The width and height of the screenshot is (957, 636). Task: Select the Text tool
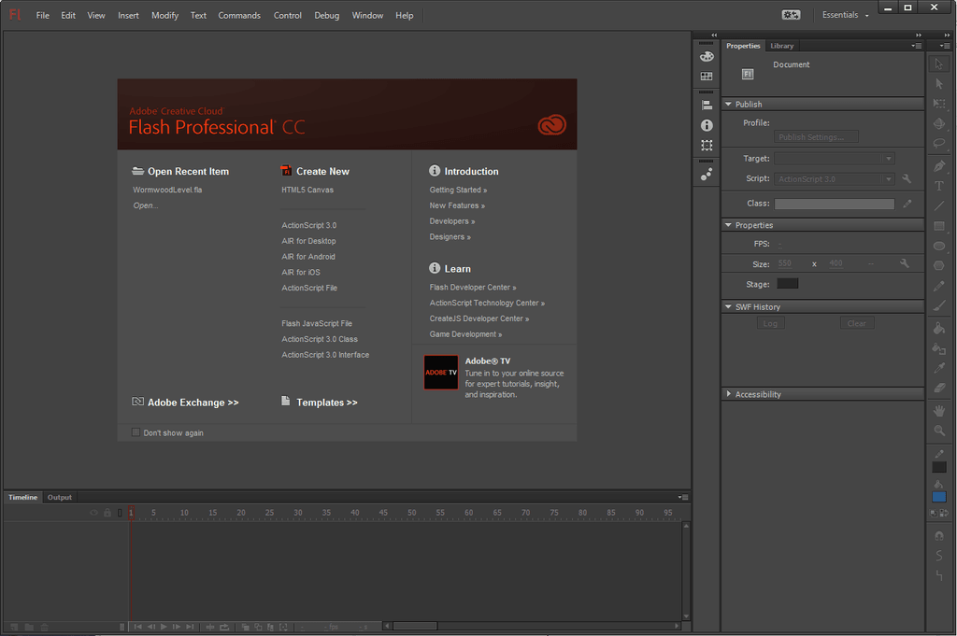point(938,186)
